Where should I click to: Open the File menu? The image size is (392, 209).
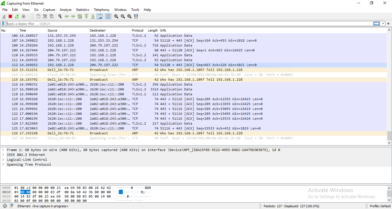coord(5,10)
